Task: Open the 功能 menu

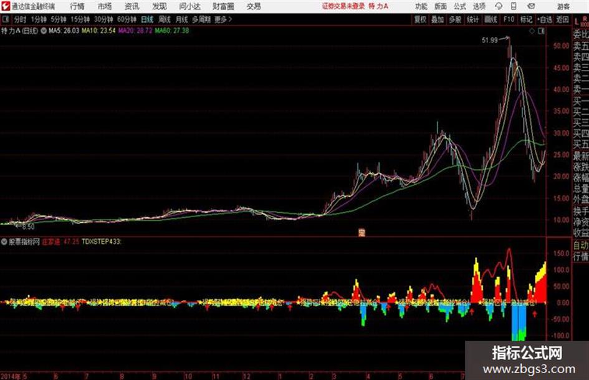Action: [x=421, y=6]
